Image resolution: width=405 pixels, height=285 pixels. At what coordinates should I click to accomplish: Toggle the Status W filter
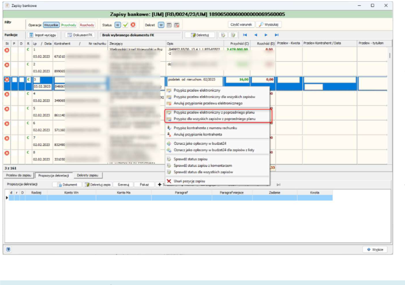pos(118,25)
